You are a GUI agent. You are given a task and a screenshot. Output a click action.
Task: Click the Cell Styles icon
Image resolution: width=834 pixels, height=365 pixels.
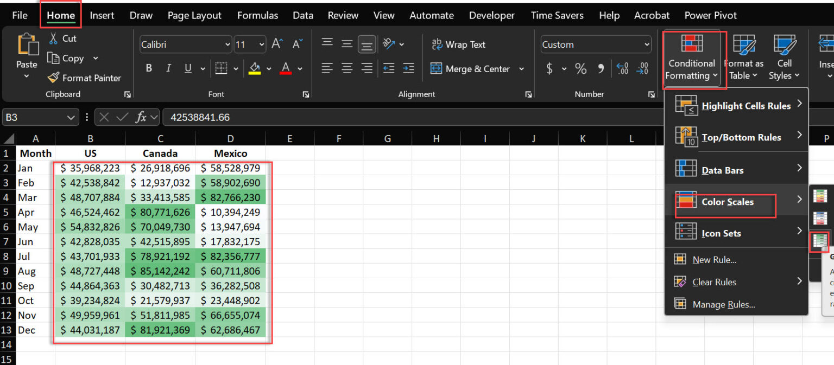coord(784,57)
